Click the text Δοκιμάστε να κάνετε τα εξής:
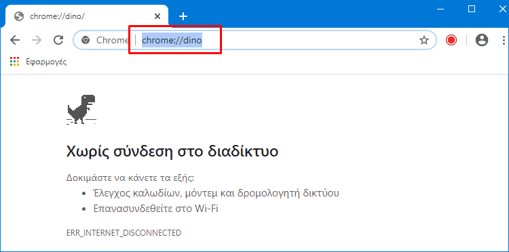509x252 pixels. 130,178
